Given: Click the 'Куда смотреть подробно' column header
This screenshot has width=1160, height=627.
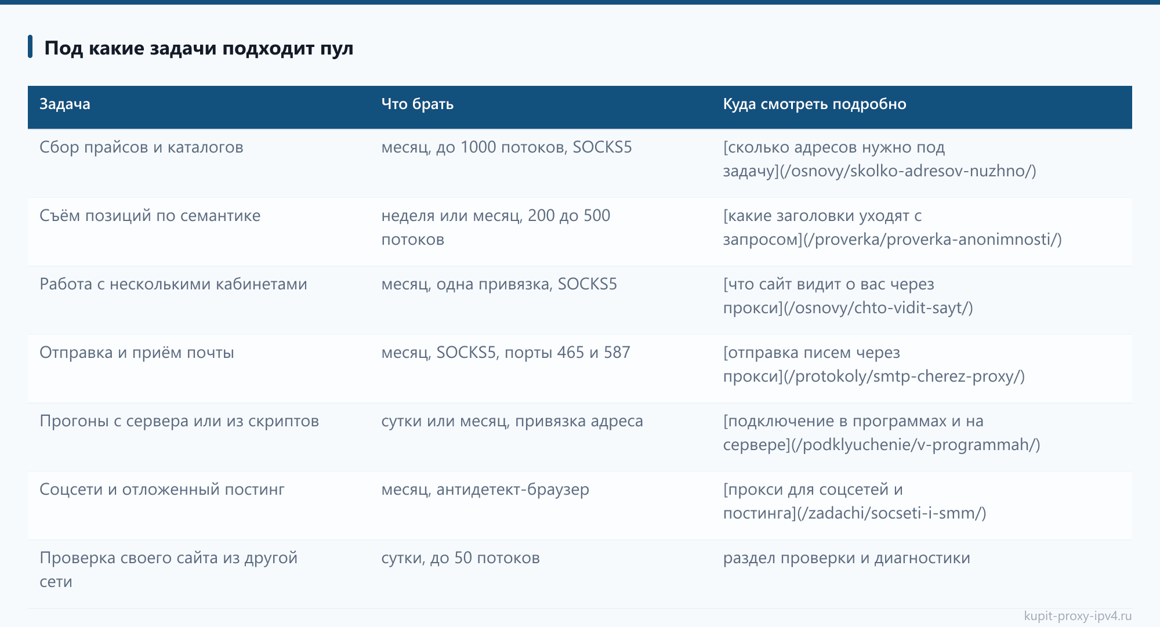Looking at the screenshot, I should 921,107.
